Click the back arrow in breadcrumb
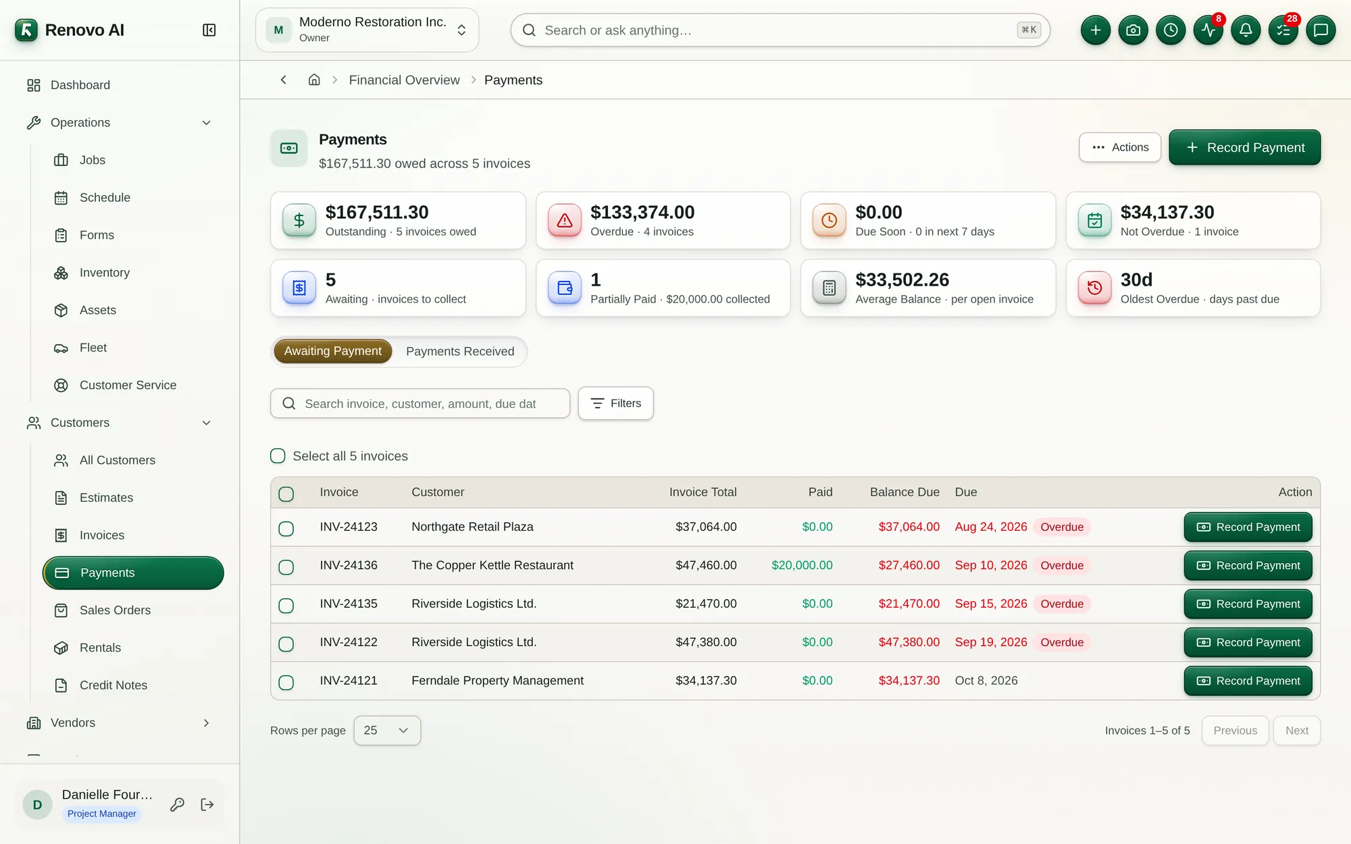The image size is (1351, 844). pyautogui.click(x=284, y=80)
